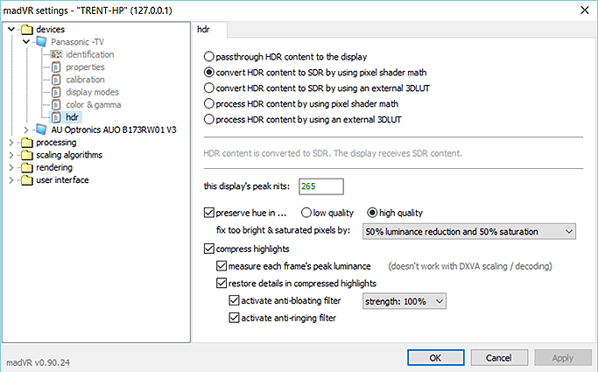Close the madVR settings window
Screen dimensions: 598x372
click(x=585, y=10)
